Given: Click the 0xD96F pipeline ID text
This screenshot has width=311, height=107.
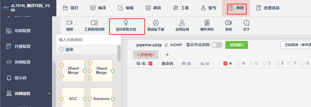Looking at the screenshot, I should coord(176,45).
